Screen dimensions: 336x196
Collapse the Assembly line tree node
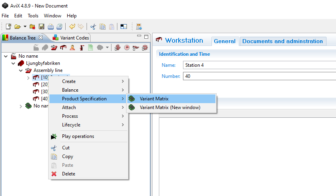[x=21, y=70]
